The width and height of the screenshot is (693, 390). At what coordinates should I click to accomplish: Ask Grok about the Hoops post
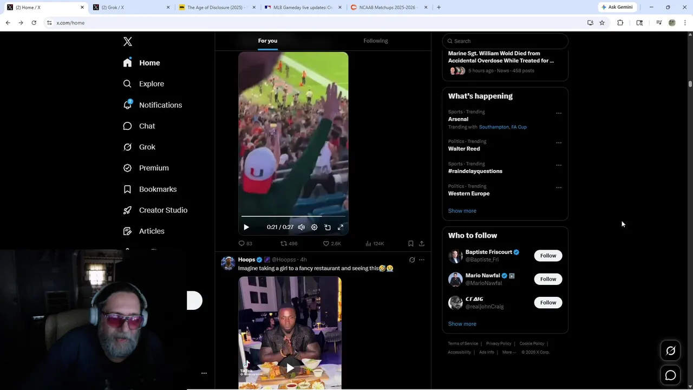[x=412, y=260]
